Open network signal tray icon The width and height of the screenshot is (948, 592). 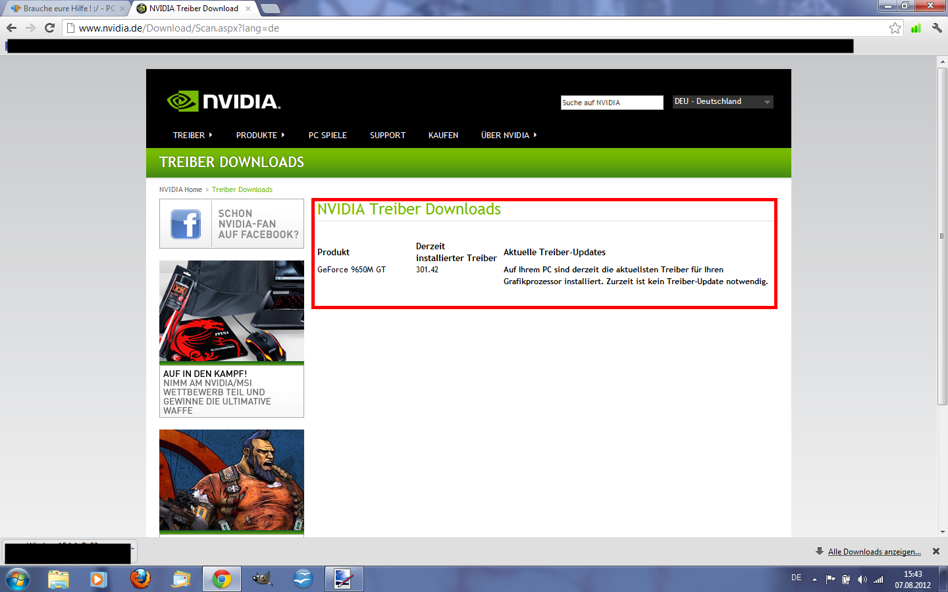(x=878, y=580)
